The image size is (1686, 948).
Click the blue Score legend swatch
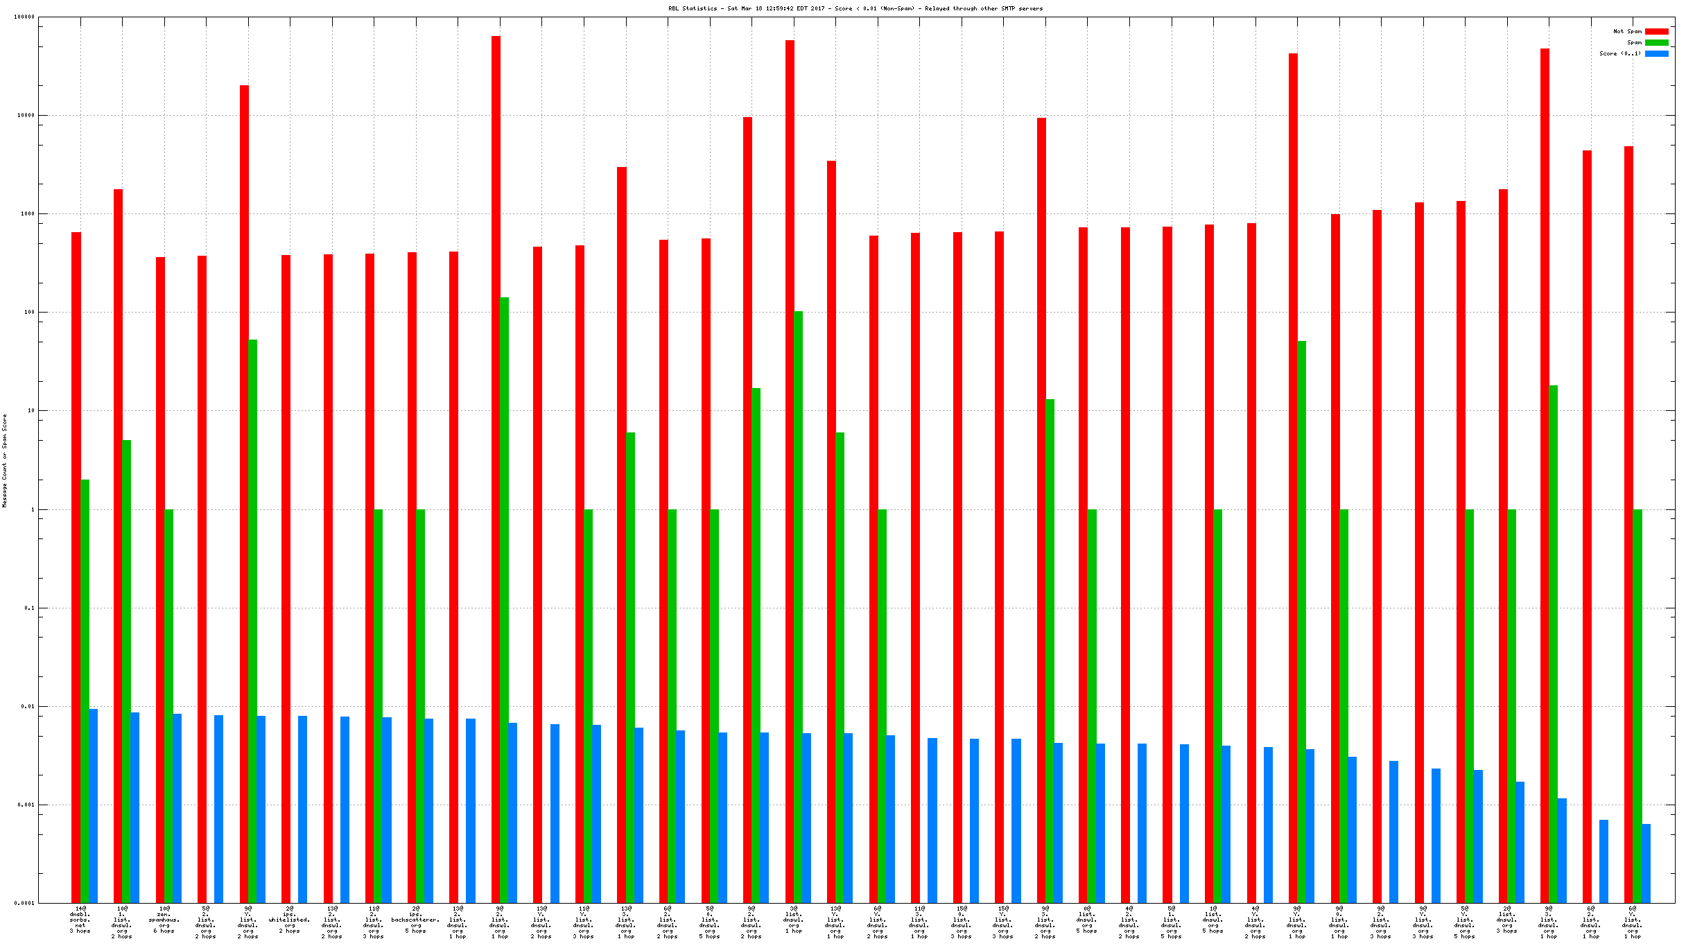tap(1656, 53)
